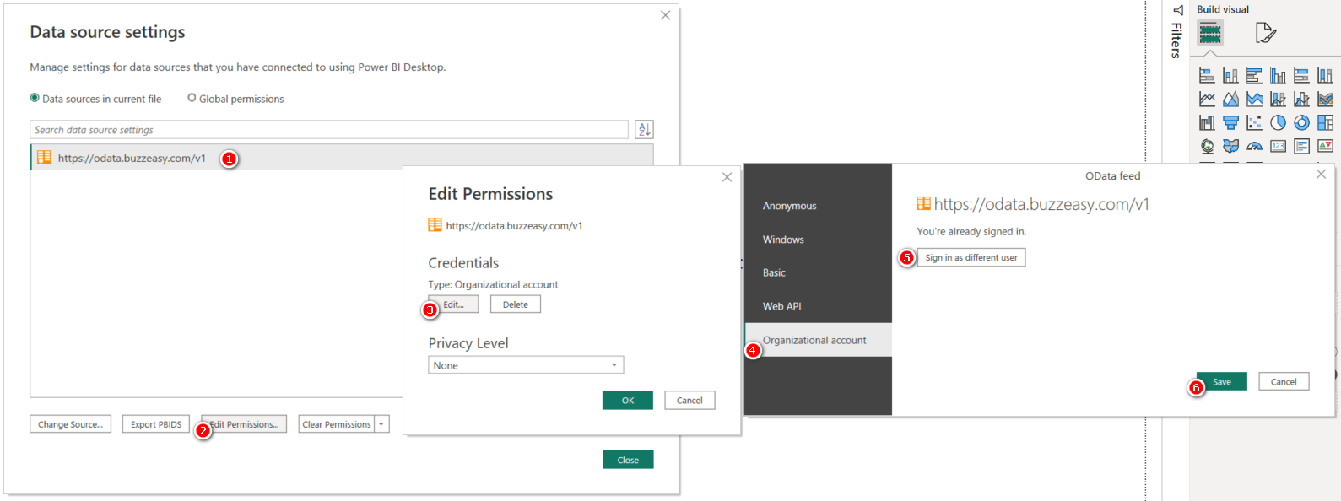Screen dimensions: 1341x501
Task: Add a line chart visual
Action: tap(1207, 100)
